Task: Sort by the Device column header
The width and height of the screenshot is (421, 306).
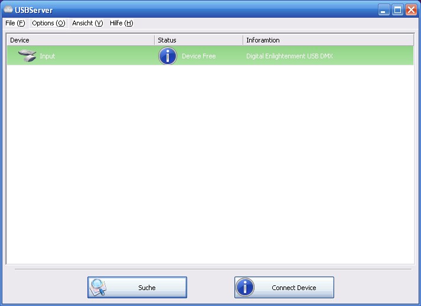Action: click(80, 40)
